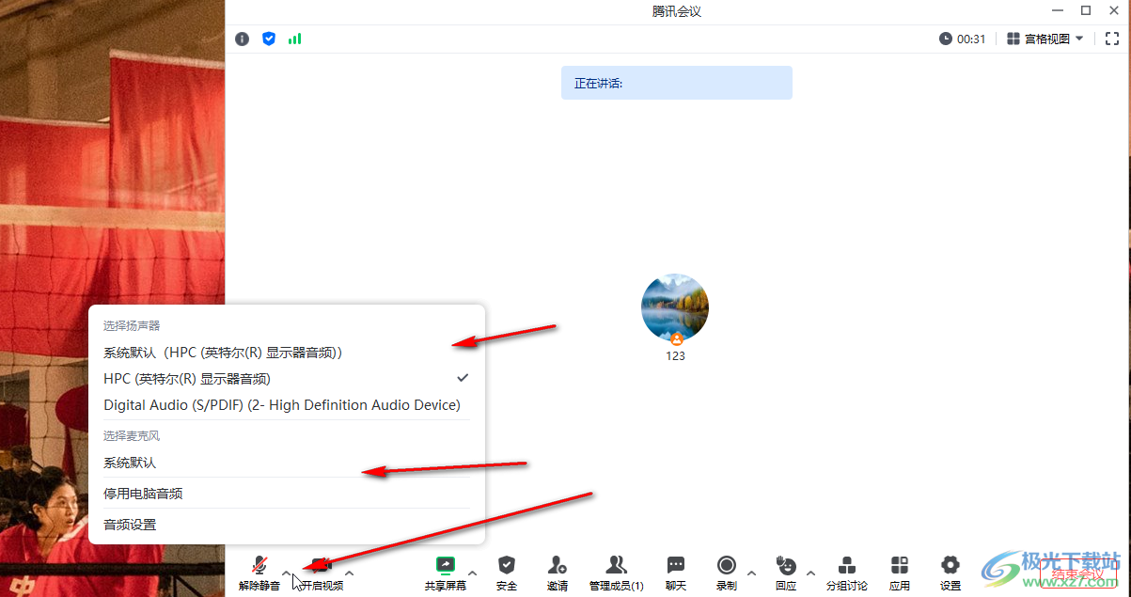Screen dimensions: 1131x597
Task: Click the 腾讯会议 window title
Action: coord(677,11)
